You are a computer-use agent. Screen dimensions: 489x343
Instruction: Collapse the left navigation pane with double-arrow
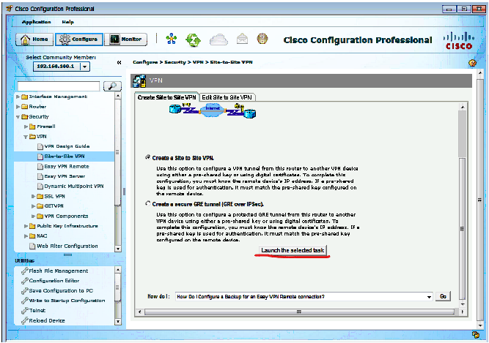[x=119, y=62]
